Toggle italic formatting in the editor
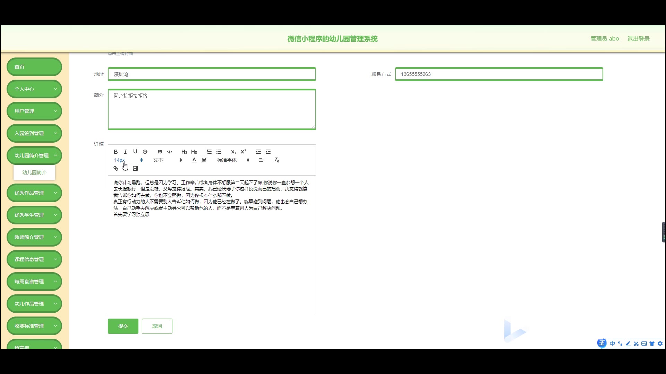 click(x=126, y=152)
